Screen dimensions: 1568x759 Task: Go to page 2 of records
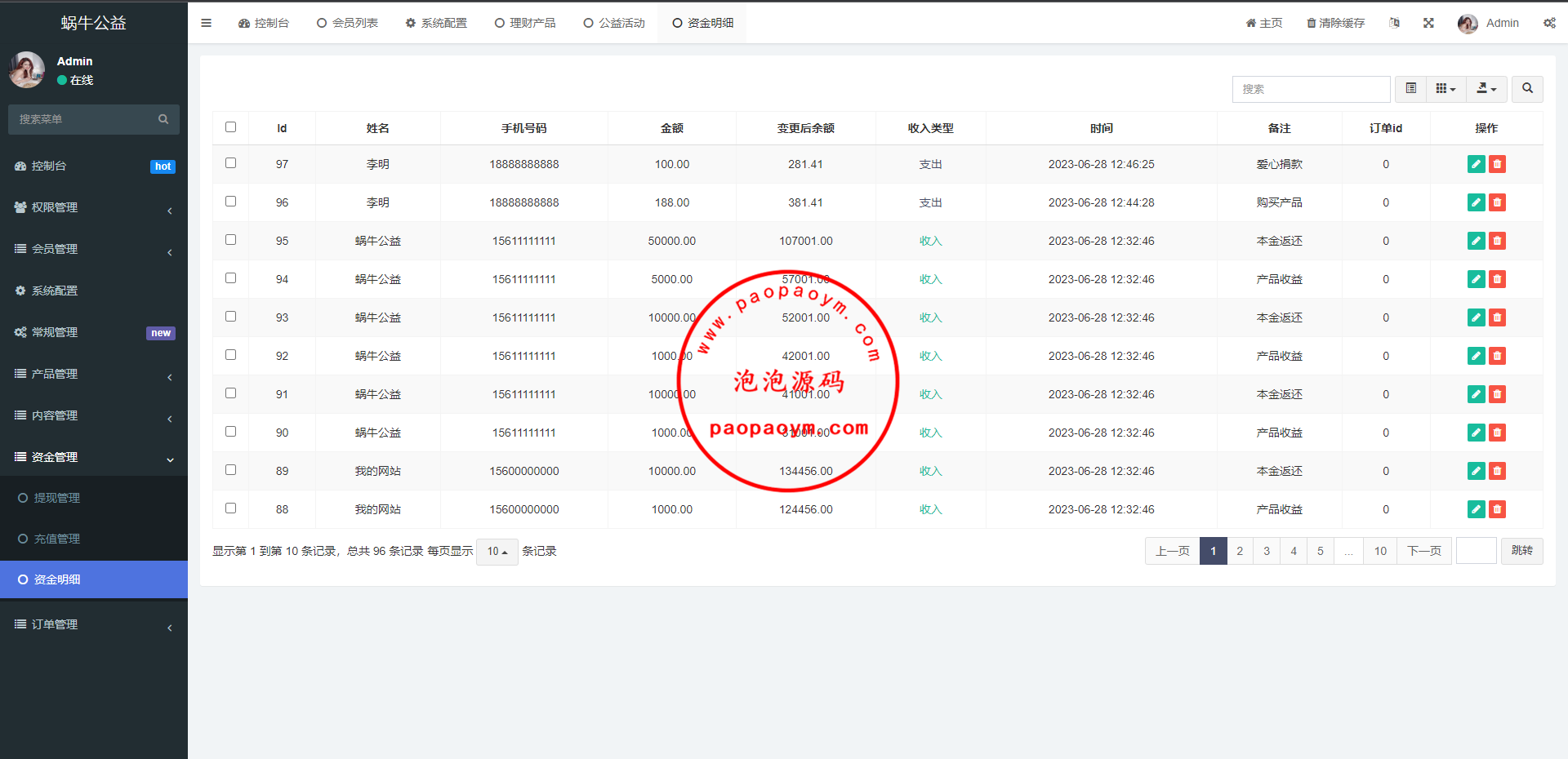1240,551
